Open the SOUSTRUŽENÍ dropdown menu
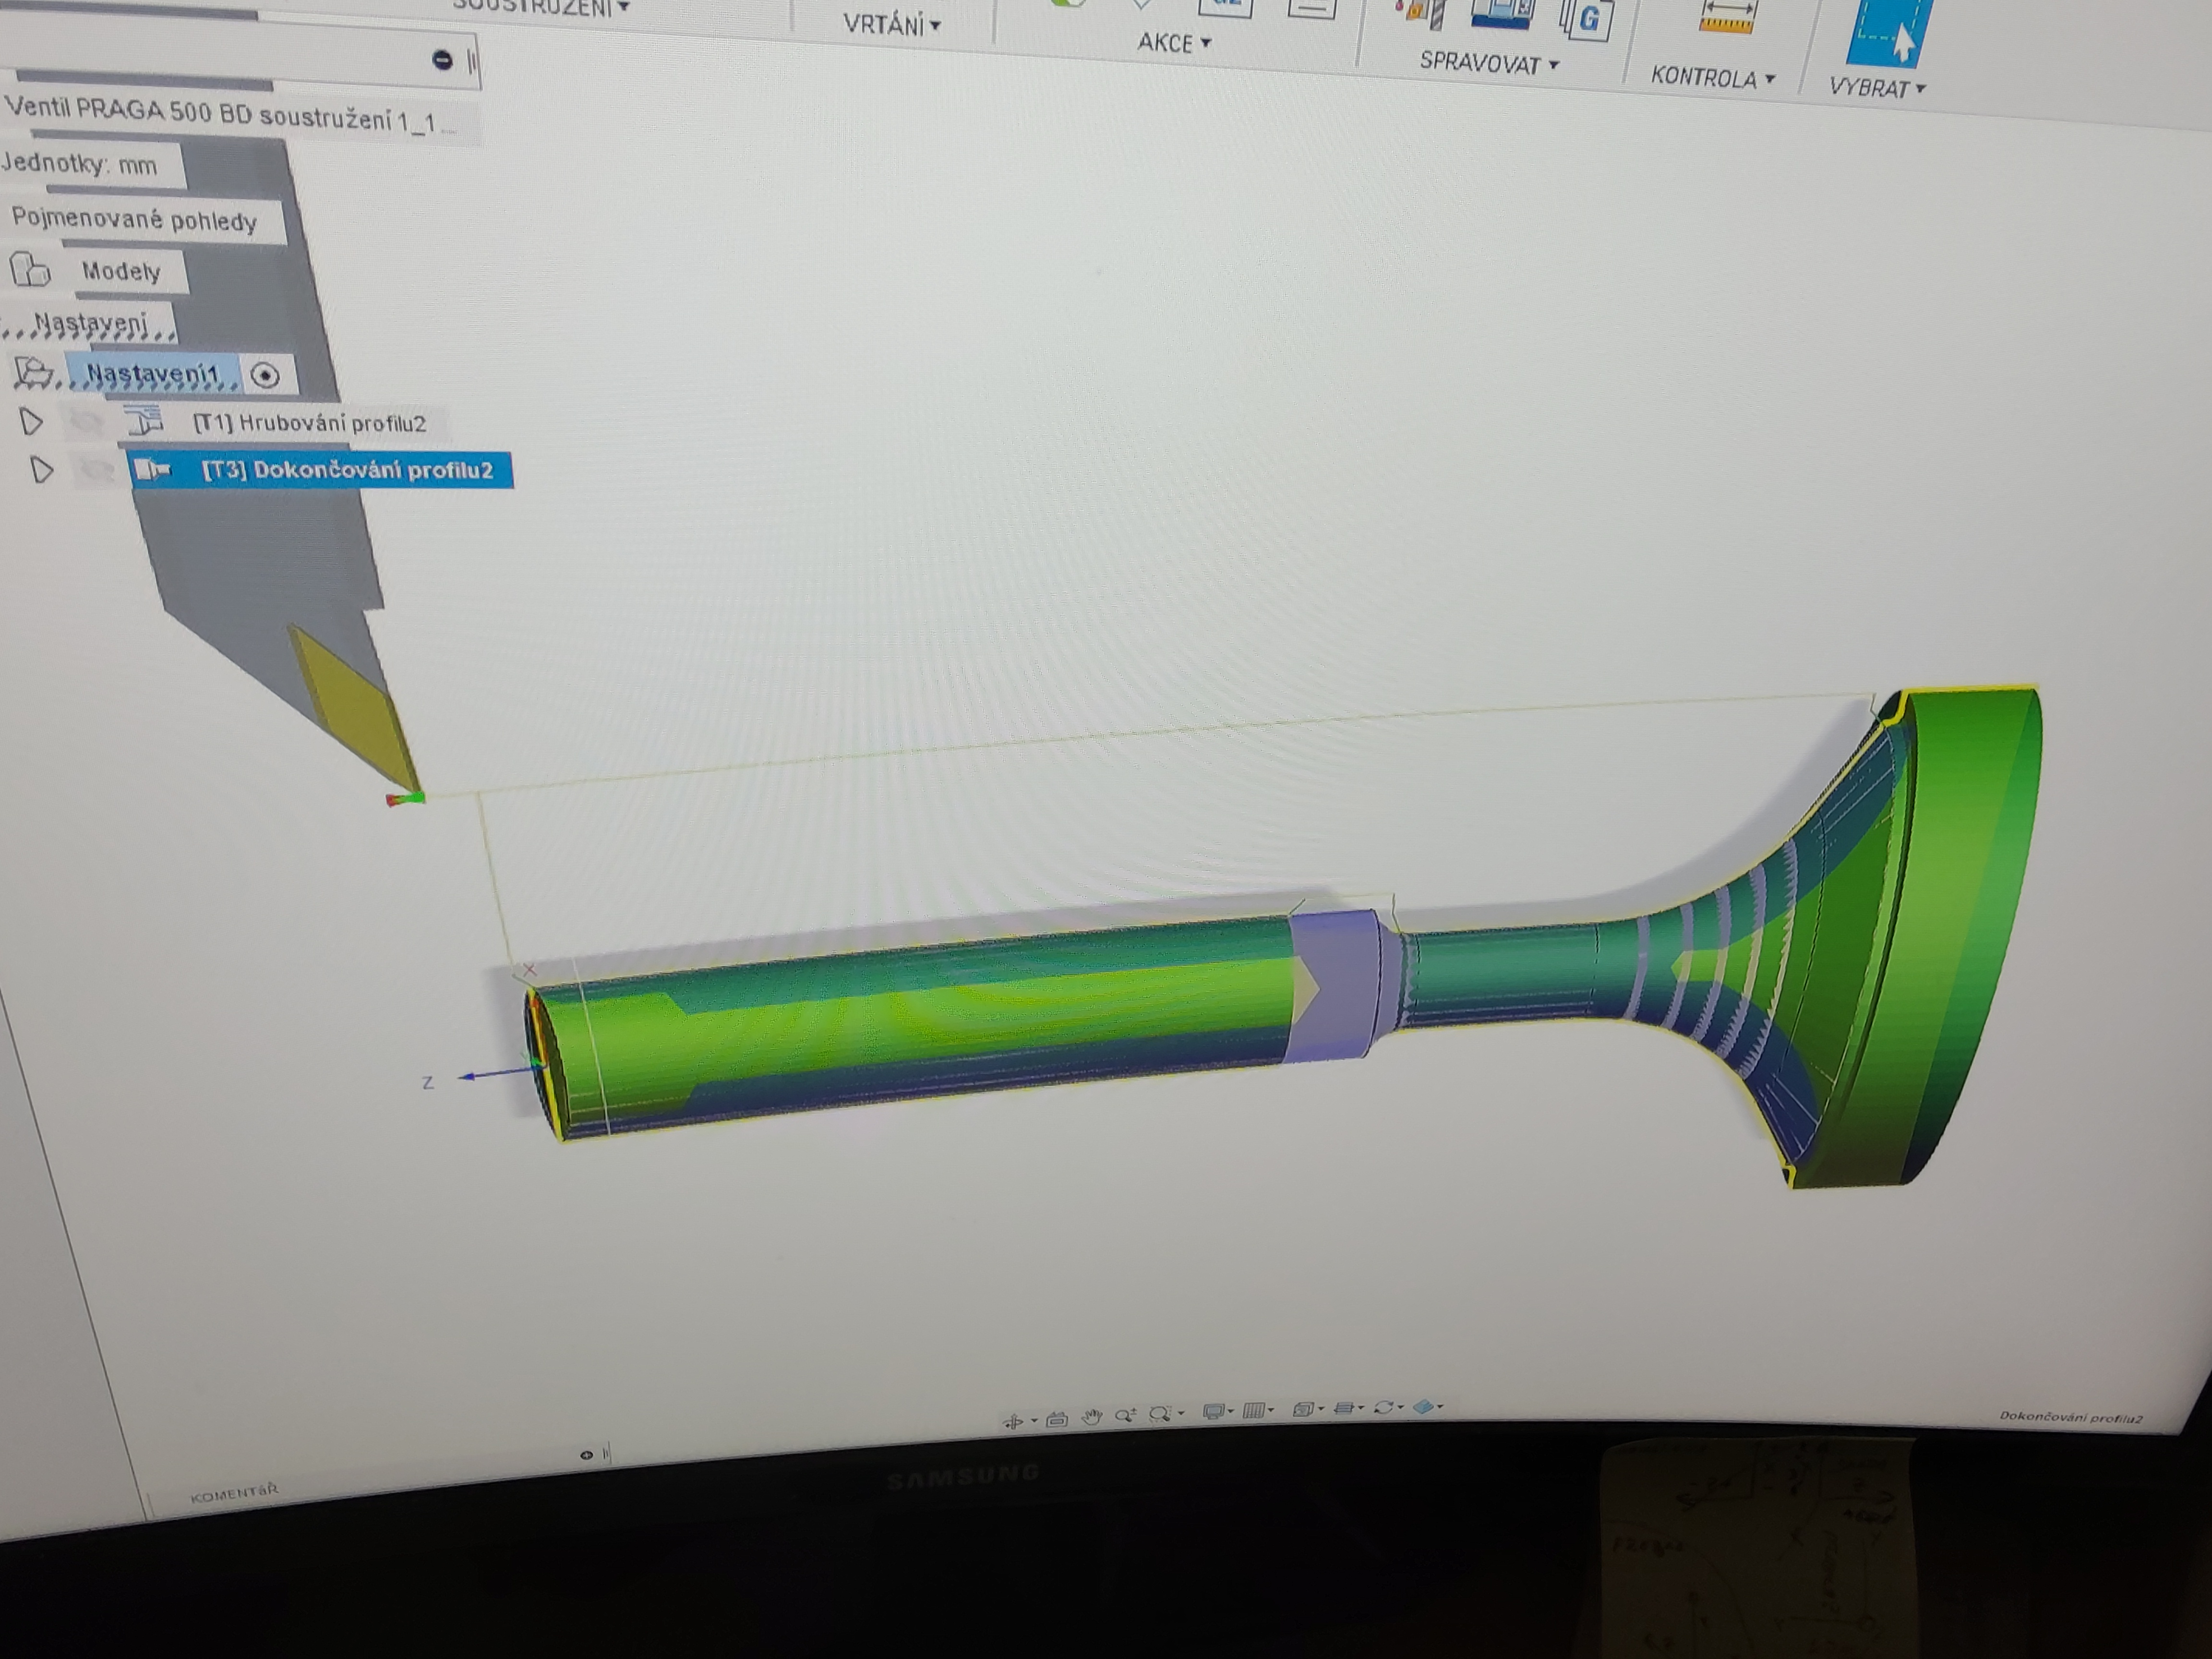 click(x=541, y=8)
